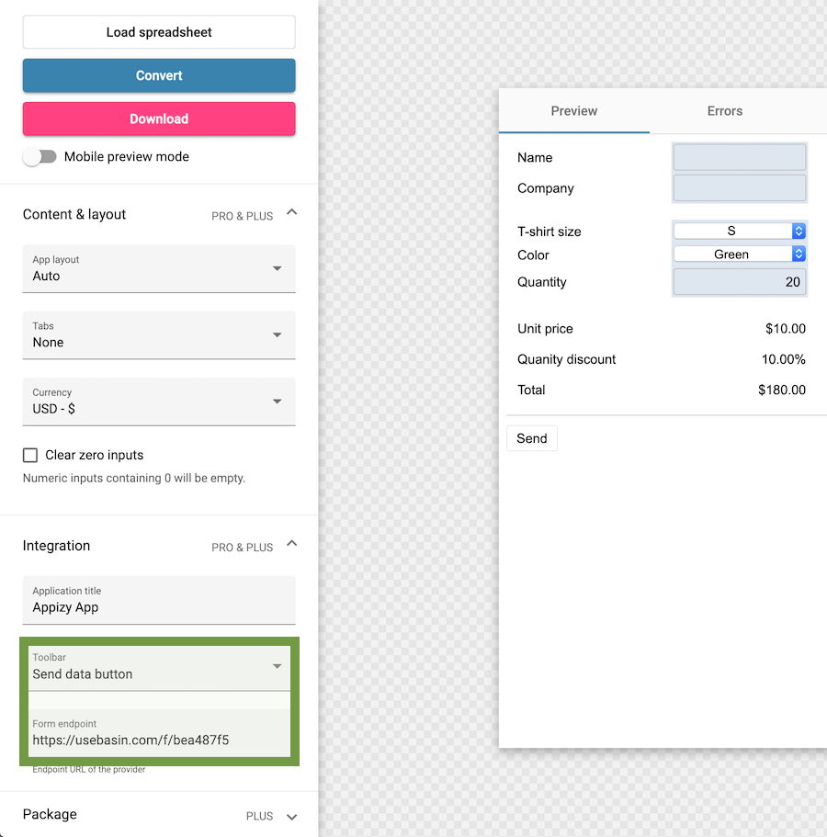Collapse the Content & layout section
827x837 pixels.
(x=291, y=212)
